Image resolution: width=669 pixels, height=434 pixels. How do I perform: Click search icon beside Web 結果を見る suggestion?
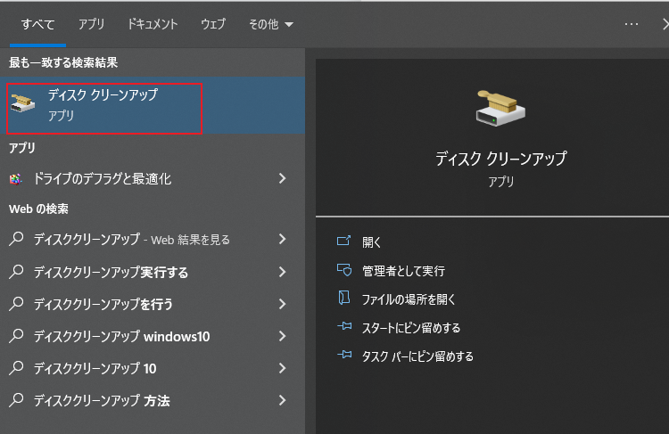pos(16,239)
